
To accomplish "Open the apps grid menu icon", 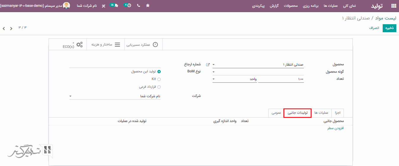I will [394, 6].
